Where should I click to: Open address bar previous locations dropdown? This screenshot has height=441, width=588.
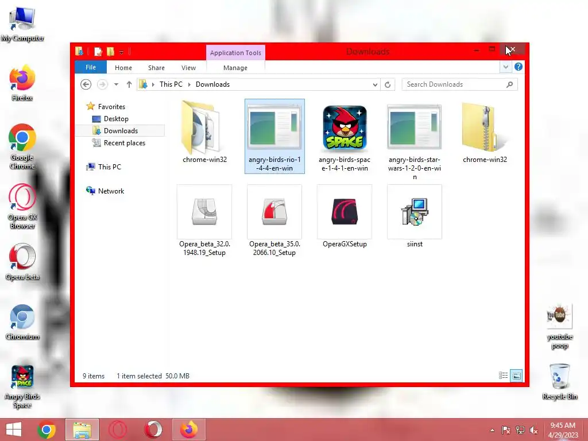[375, 85]
